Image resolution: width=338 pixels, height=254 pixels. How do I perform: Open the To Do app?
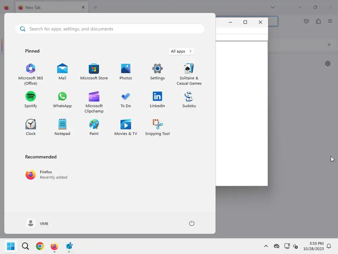point(126,99)
